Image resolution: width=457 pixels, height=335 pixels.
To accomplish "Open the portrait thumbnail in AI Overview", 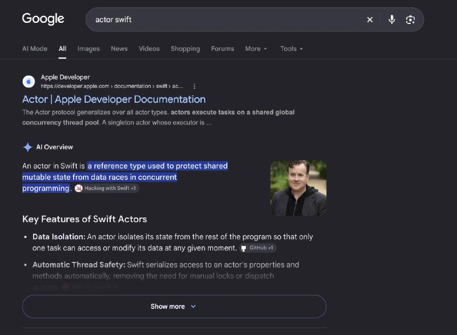I will tap(298, 188).
